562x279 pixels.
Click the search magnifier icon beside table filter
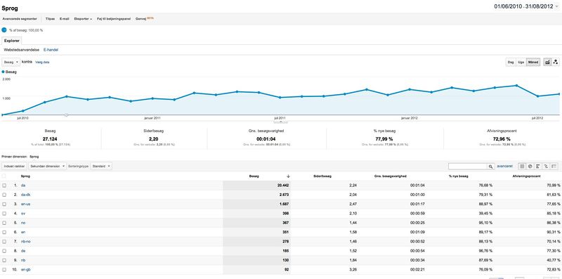490,167
